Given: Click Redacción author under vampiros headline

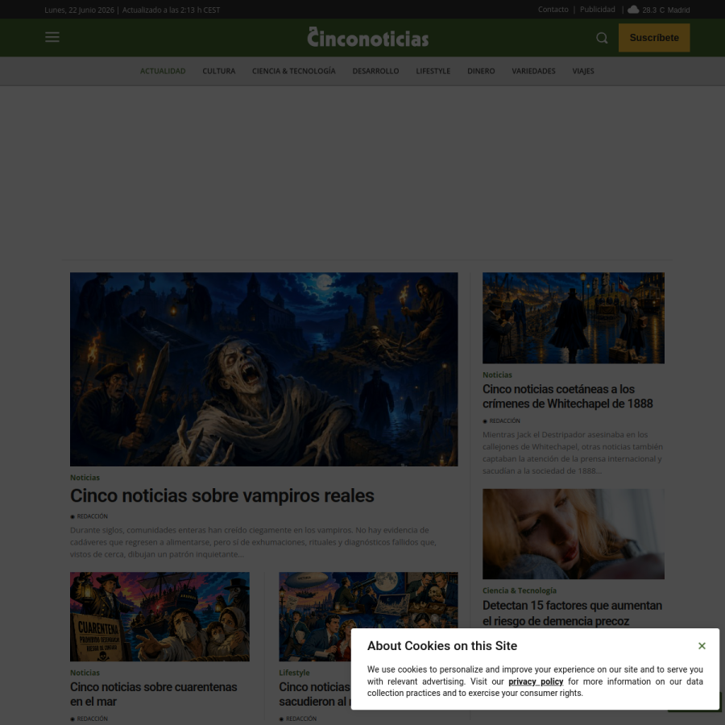Looking at the screenshot, I should click(x=92, y=516).
